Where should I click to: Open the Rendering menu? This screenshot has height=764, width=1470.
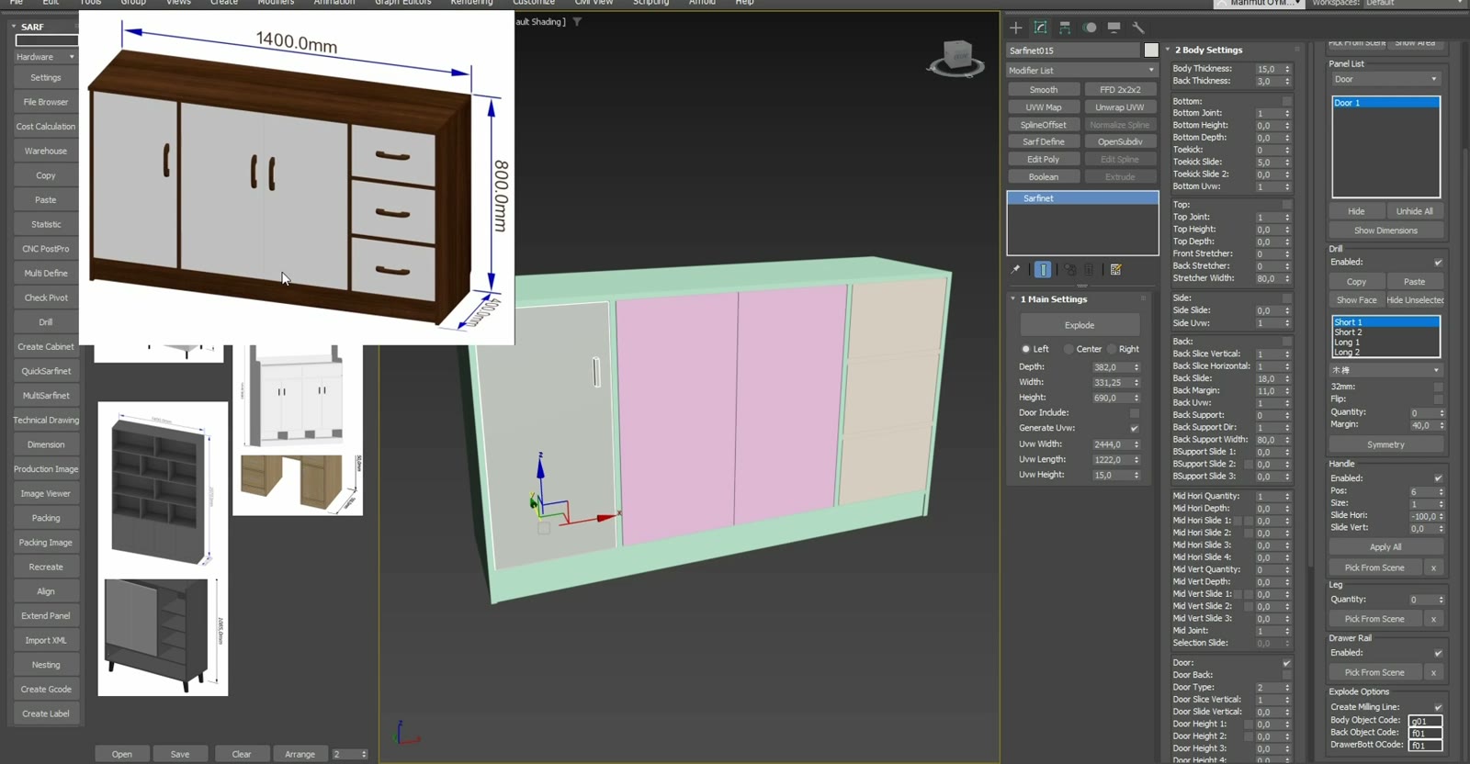471,3
